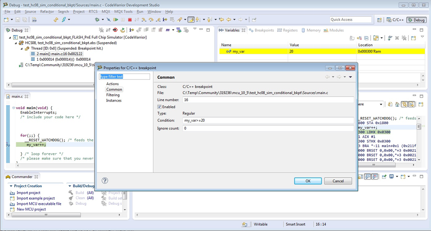The height and width of the screenshot is (231, 431).
Task: Open the New wizard dropdown arrow
Action: [x=12, y=20]
